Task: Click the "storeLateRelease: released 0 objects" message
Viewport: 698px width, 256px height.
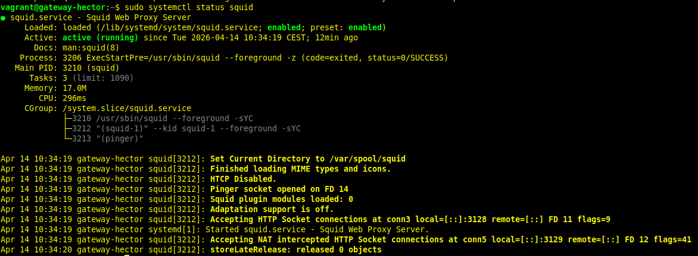Action: point(295,249)
